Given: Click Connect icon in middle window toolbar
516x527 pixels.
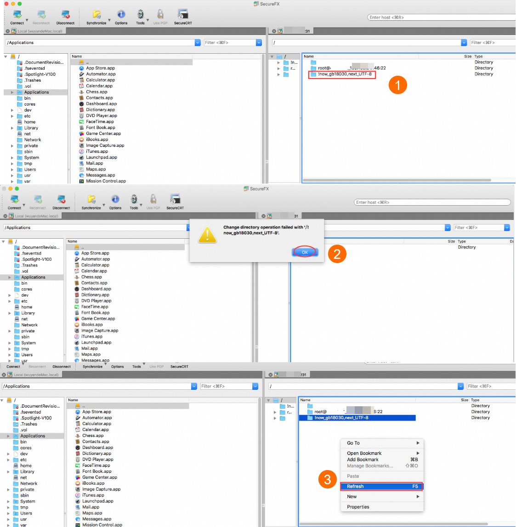Looking at the screenshot, I should tap(14, 199).
